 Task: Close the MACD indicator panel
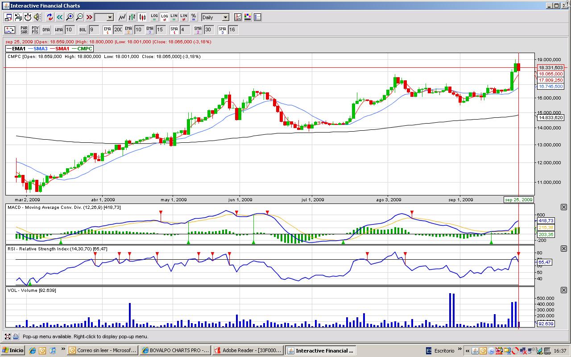point(563,208)
